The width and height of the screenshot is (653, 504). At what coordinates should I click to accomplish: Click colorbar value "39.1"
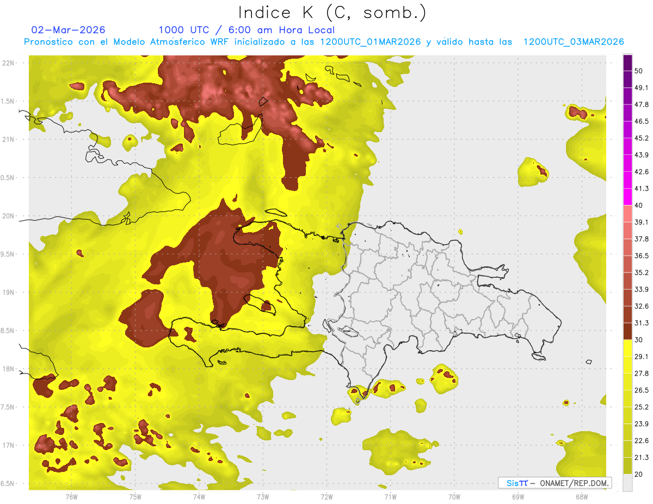[642, 222]
